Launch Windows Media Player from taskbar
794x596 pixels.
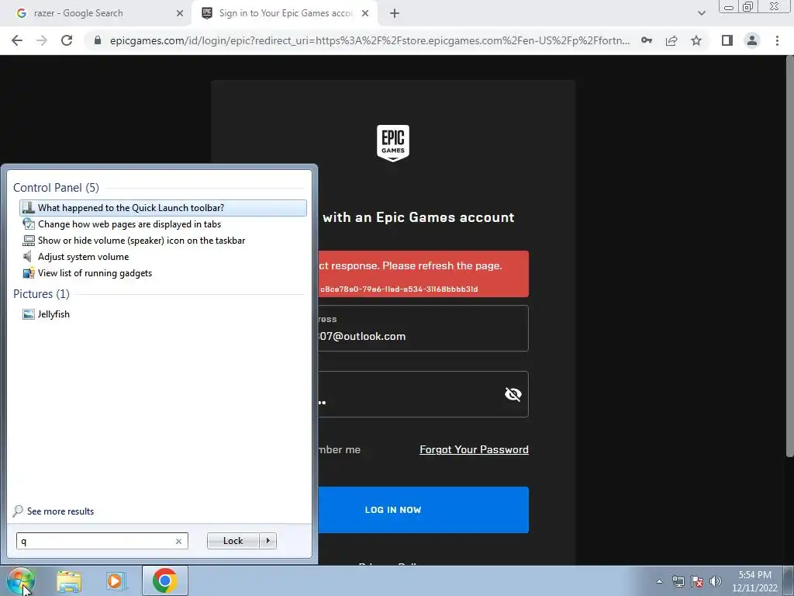pyautogui.click(x=116, y=581)
